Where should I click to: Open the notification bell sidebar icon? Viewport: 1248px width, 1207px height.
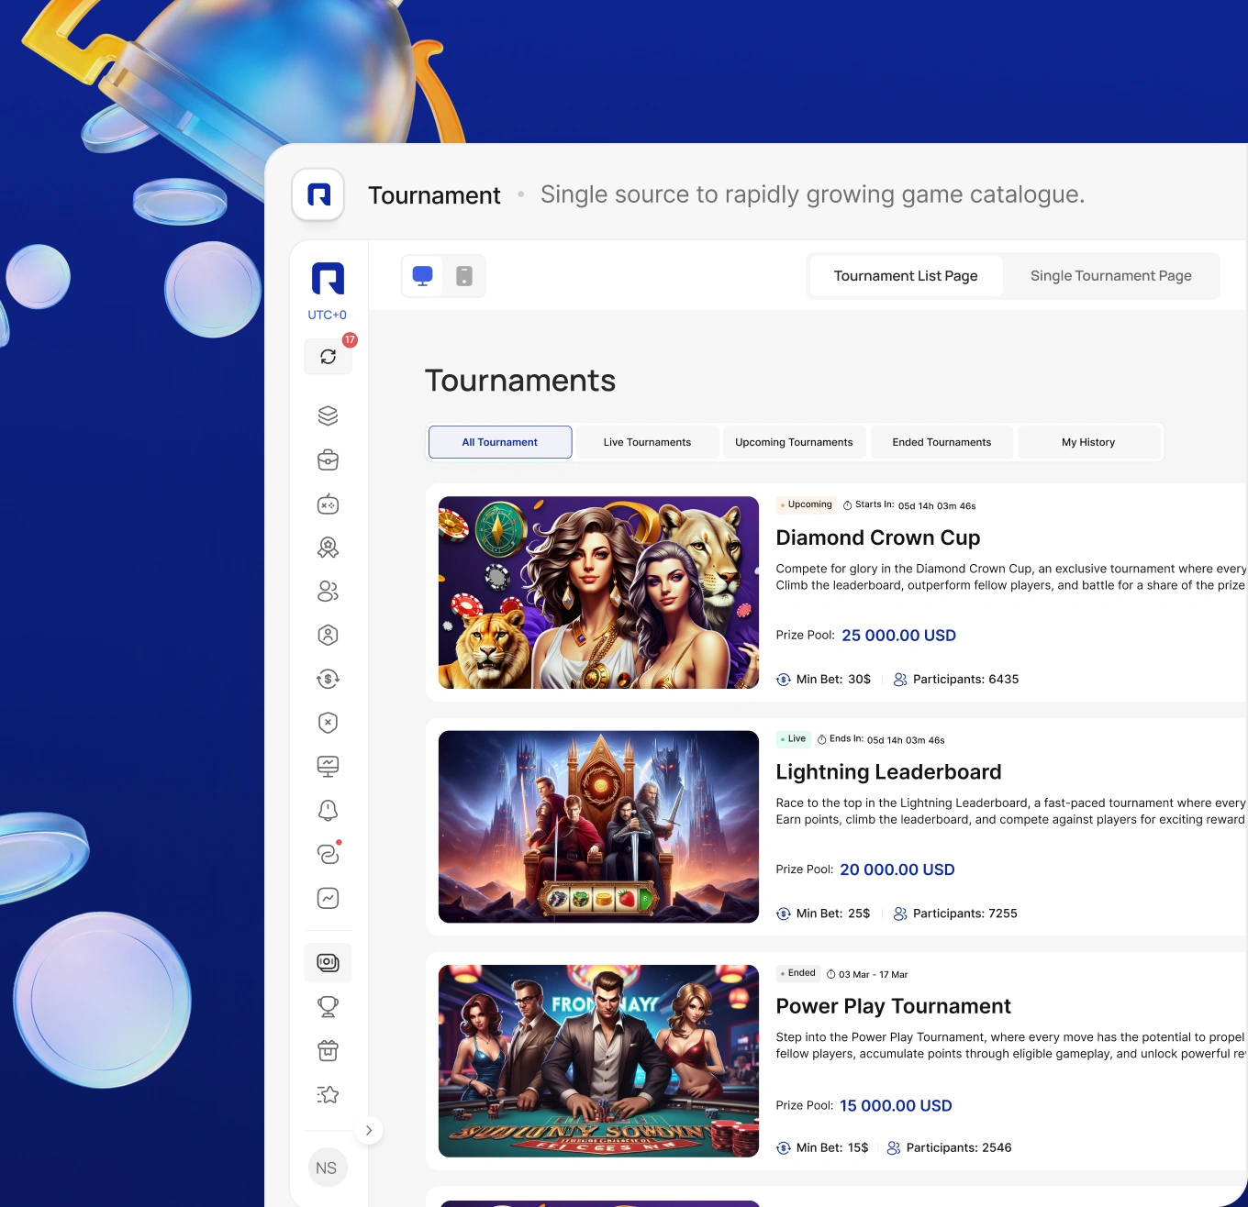(x=328, y=810)
